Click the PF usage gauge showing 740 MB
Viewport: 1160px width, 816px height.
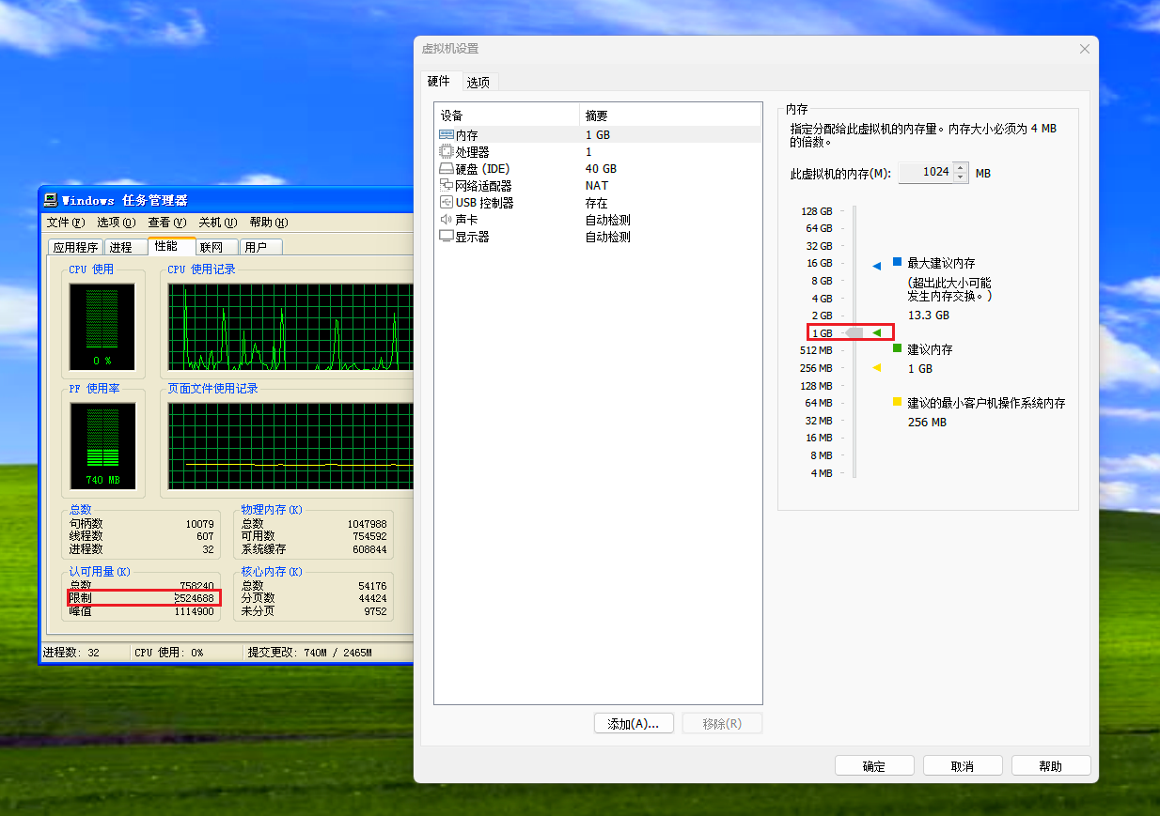tap(102, 446)
